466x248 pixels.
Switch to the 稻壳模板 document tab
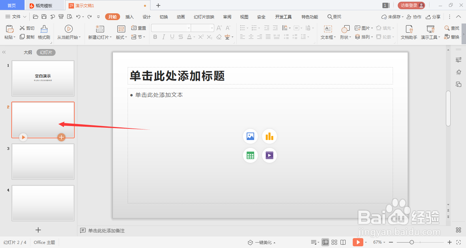tap(44, 5)
